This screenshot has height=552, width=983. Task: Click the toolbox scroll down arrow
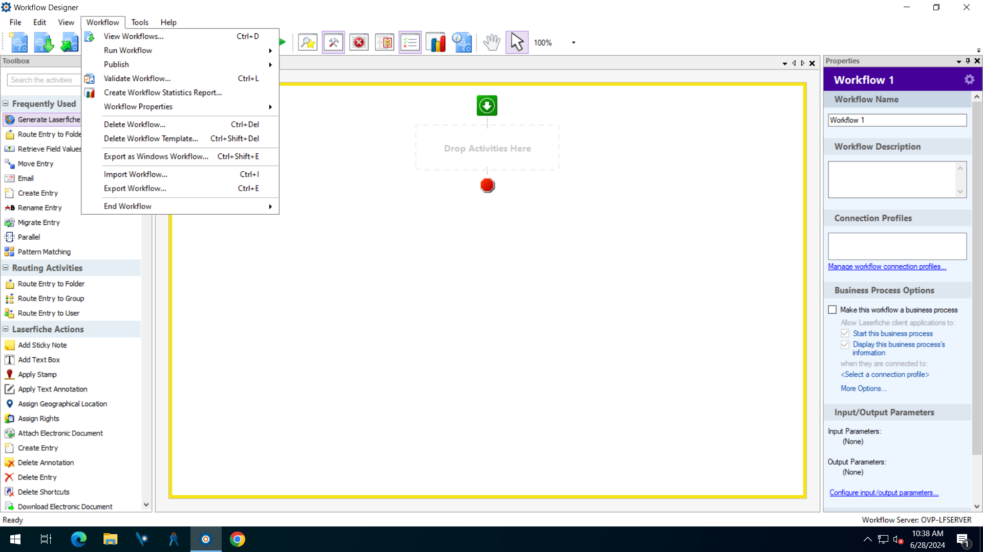coord(146,504)
